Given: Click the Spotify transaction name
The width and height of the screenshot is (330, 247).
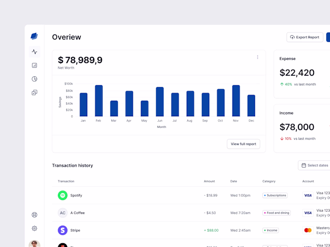Looking at the screenshot, I should pyautogui.click(x=76, y=195).
